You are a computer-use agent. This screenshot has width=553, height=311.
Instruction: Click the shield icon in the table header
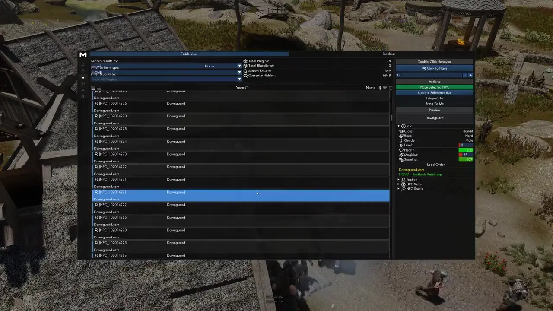(391, 88)
